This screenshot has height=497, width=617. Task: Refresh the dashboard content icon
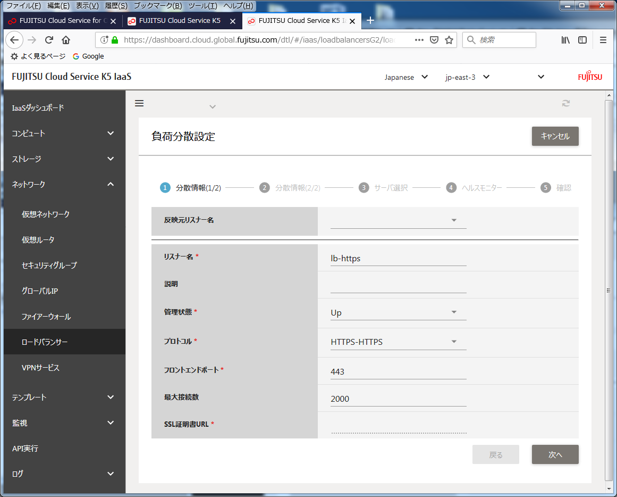click(566, 103)
